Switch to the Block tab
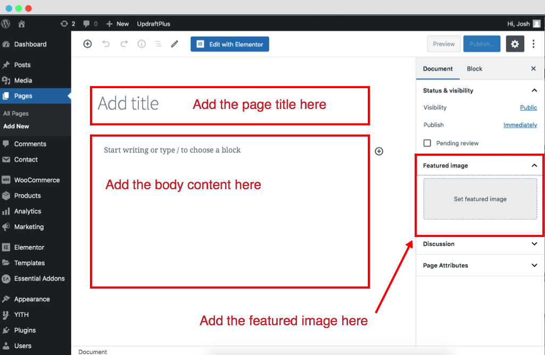 [474, 69]
